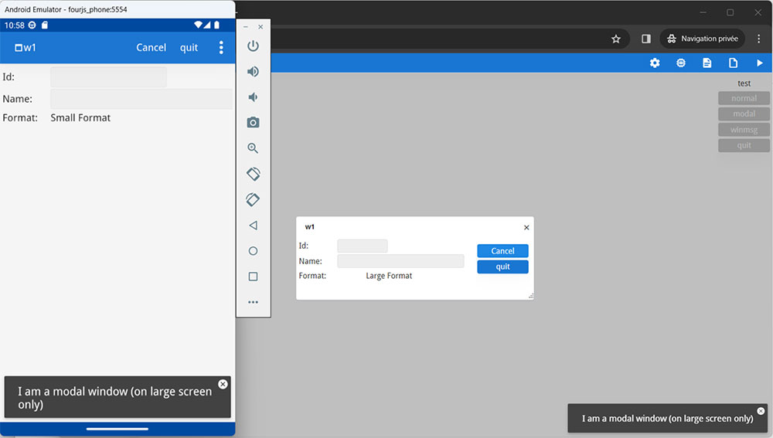
Task: Dismiss the phone modal window toast message
Action: [223, 384]
